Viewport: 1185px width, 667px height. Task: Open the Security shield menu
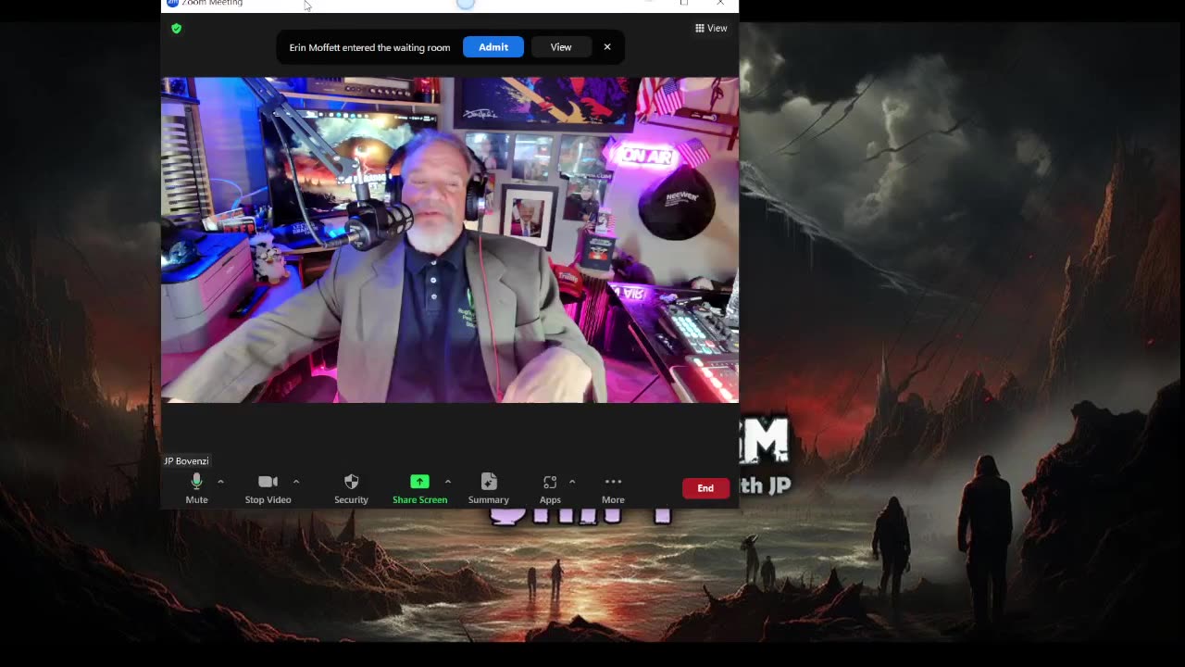click(351, 488)
